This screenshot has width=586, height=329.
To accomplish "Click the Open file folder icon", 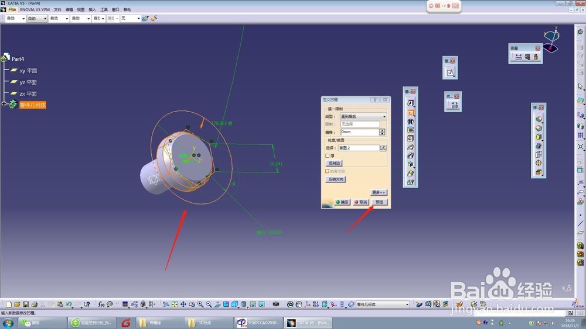I will click(x=17, y=304).
